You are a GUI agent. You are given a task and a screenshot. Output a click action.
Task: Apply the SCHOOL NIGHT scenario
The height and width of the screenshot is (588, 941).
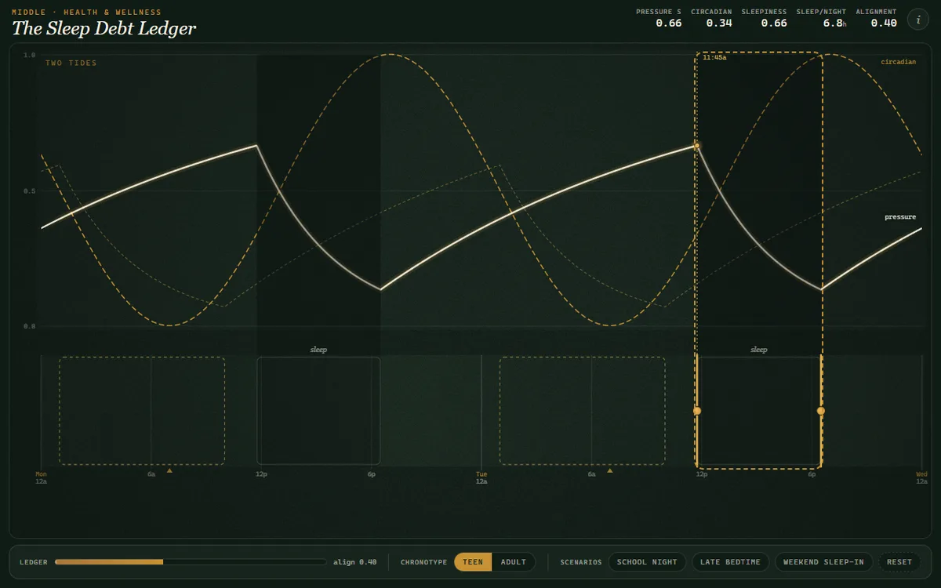point(647,562)
